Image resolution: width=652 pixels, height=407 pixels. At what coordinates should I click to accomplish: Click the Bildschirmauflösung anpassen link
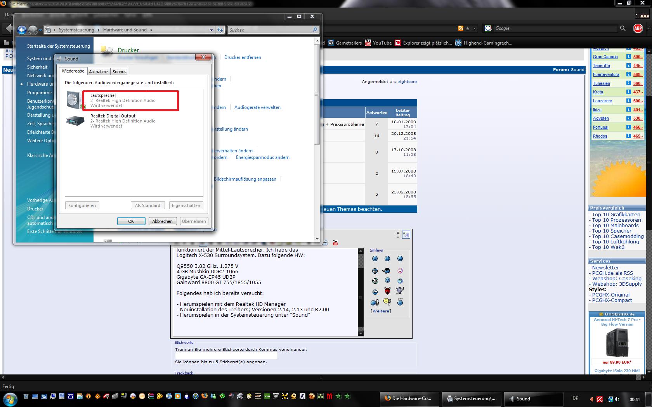pos(245,179)
